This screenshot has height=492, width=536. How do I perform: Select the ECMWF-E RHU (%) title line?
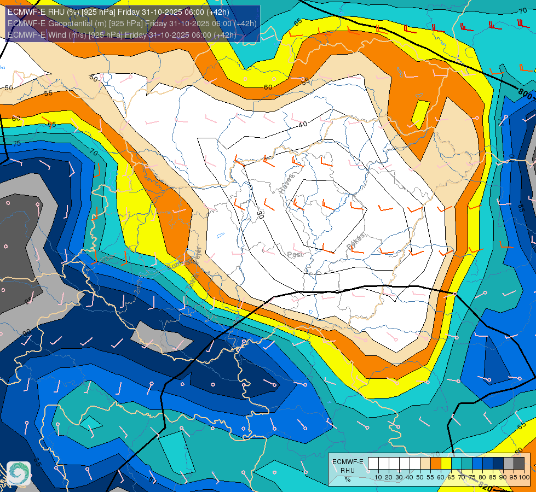(118, 12)
